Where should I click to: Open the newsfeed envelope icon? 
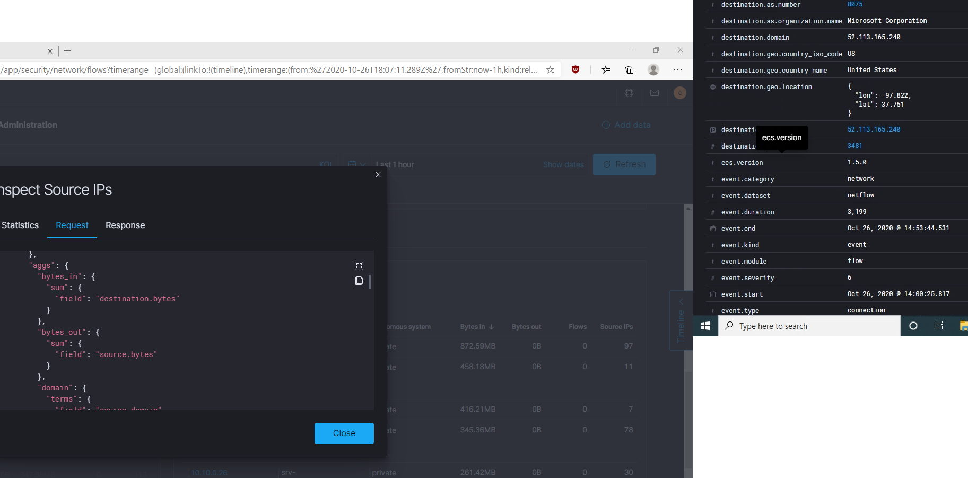(x=655, y=93)
